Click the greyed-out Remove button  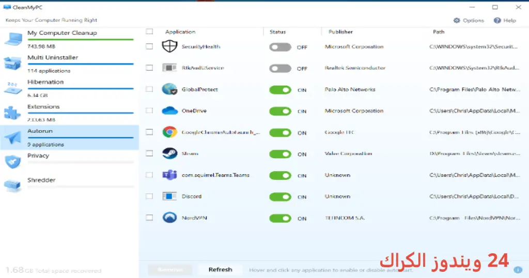pyautogui.click(x=170, y=270)
